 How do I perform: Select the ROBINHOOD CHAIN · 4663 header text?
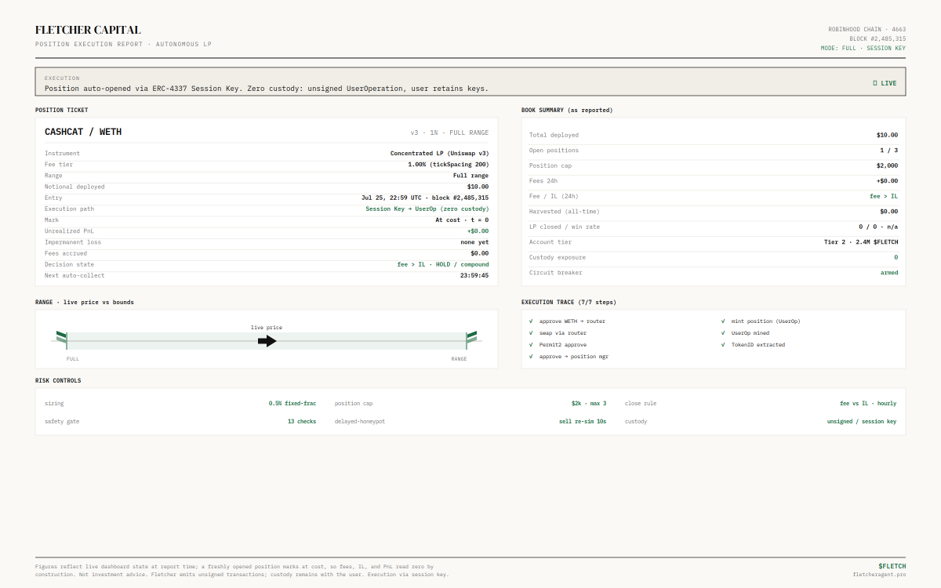[x=867, y=29]
